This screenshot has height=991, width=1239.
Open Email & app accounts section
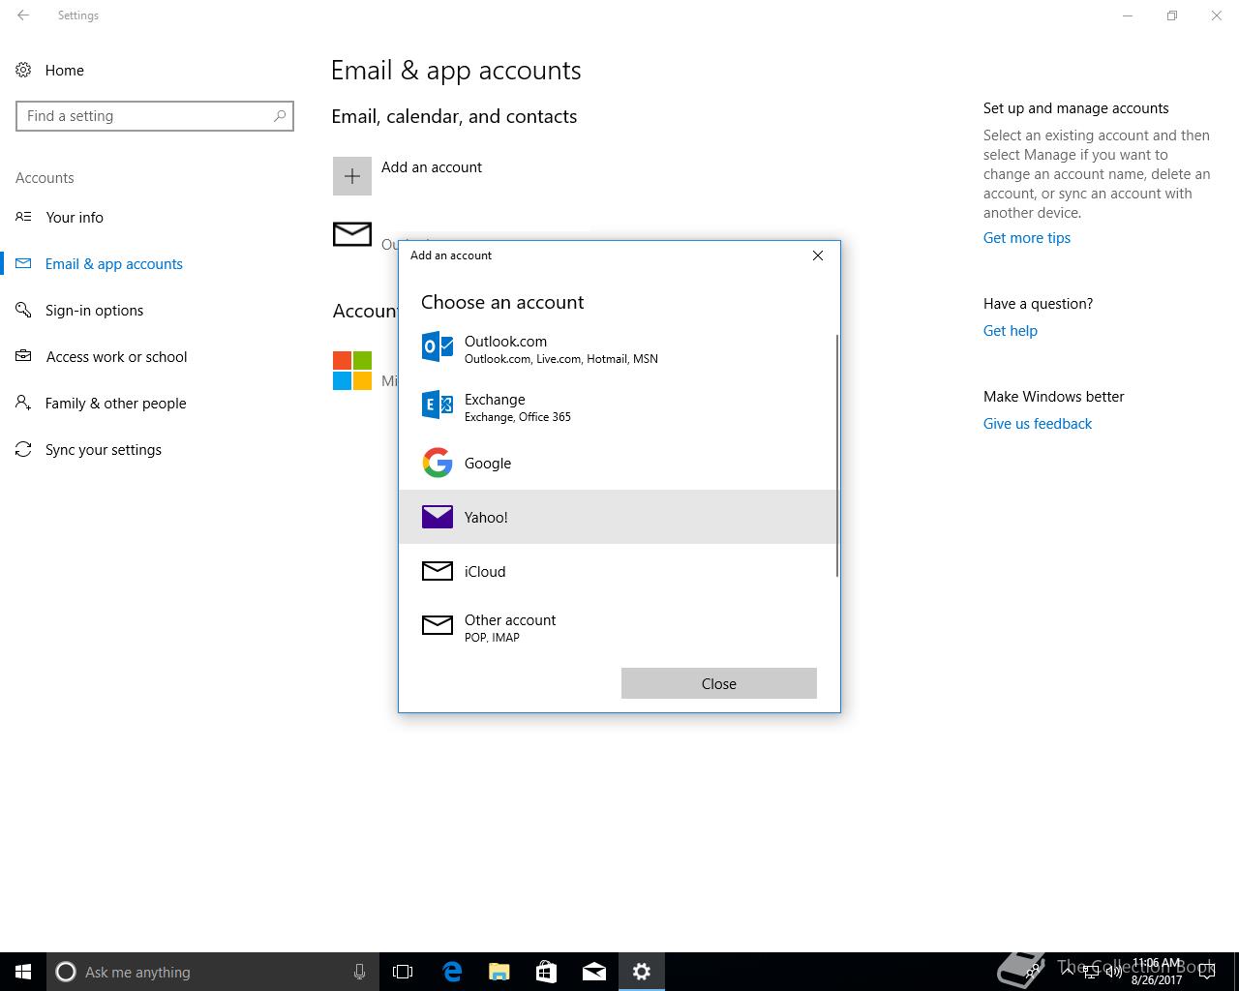(114, 264)
